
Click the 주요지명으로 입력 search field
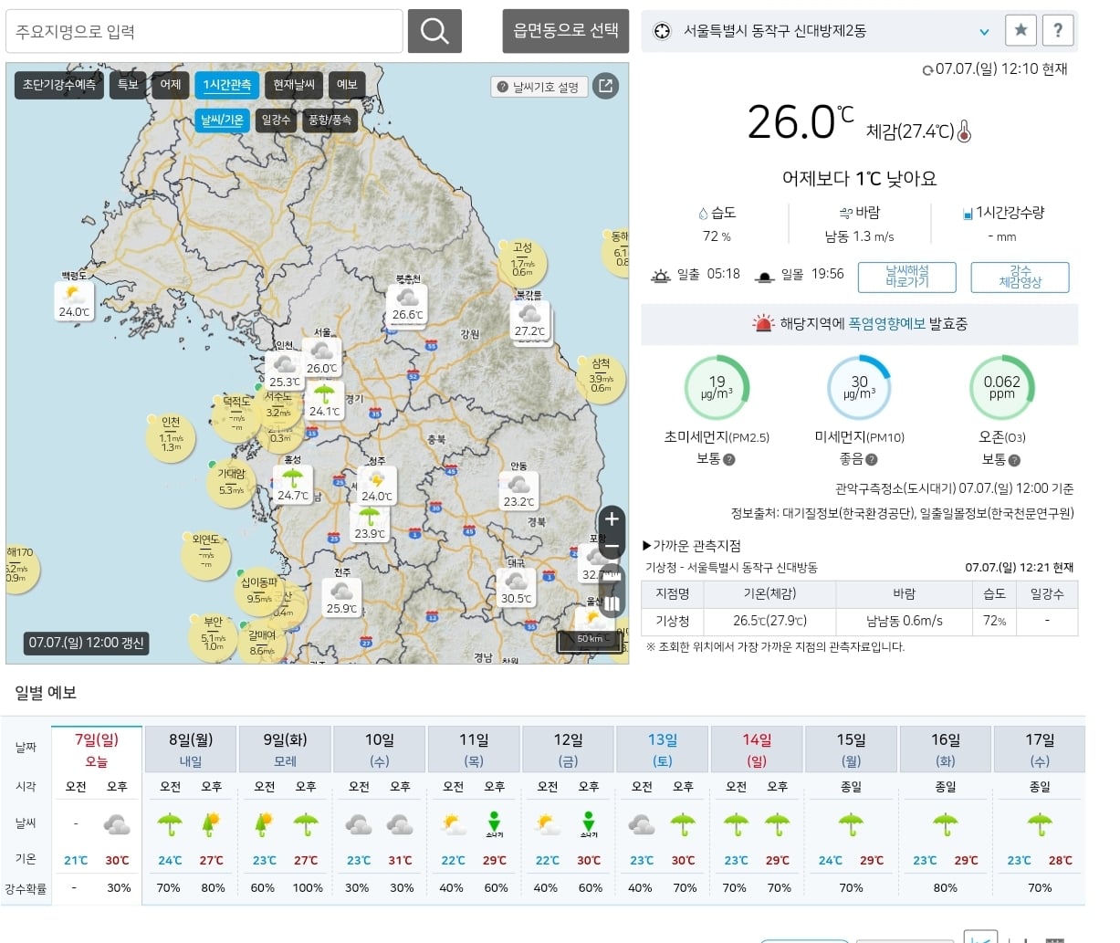click(204, 32)
